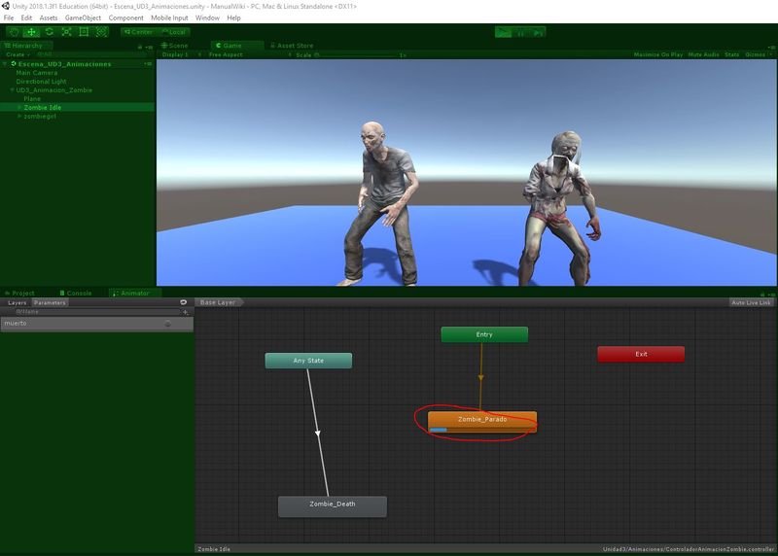The height and width of the screenshot is (556, 778).
Task: Fire the muerto trigger radio button
Action: [x=167, y=324]
